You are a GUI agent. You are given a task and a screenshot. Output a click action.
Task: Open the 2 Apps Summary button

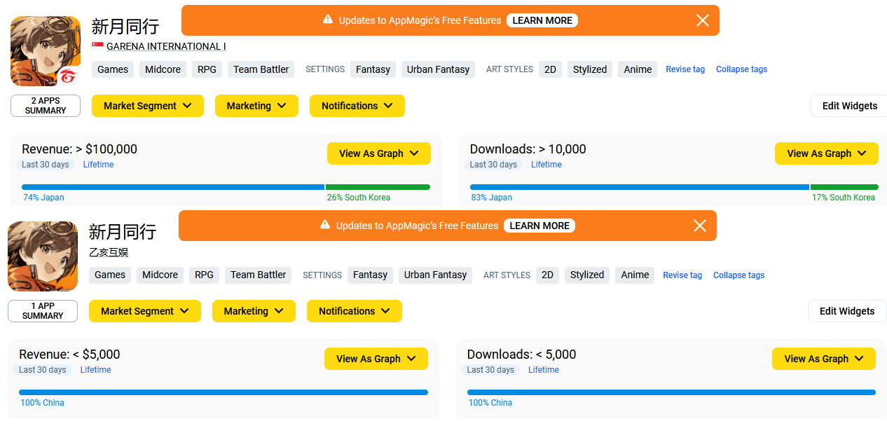[x=46, y=106]
